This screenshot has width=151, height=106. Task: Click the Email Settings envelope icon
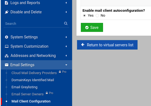pos(7,65)
